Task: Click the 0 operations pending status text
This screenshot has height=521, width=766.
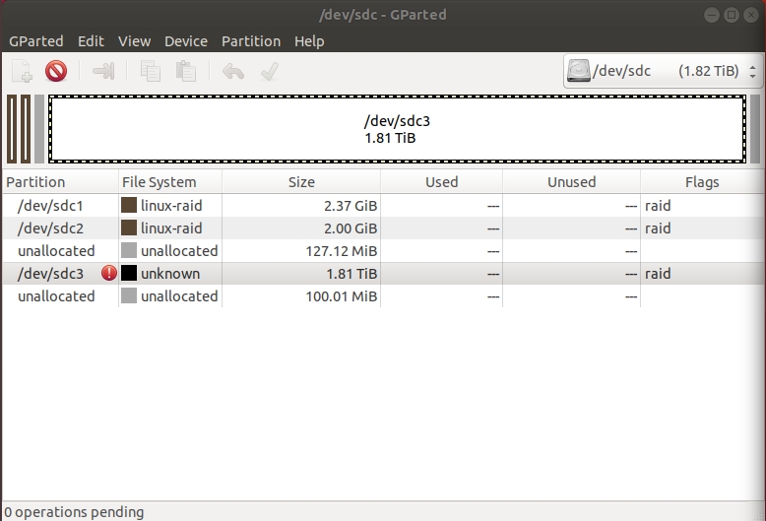Action: click(x=74, y=512)
